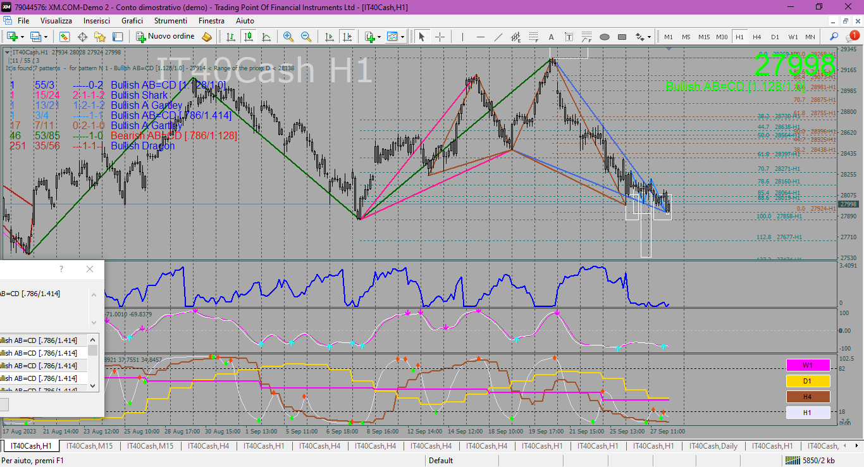
Task: Select the crosshair tool
Action: (x=440, y=37)
